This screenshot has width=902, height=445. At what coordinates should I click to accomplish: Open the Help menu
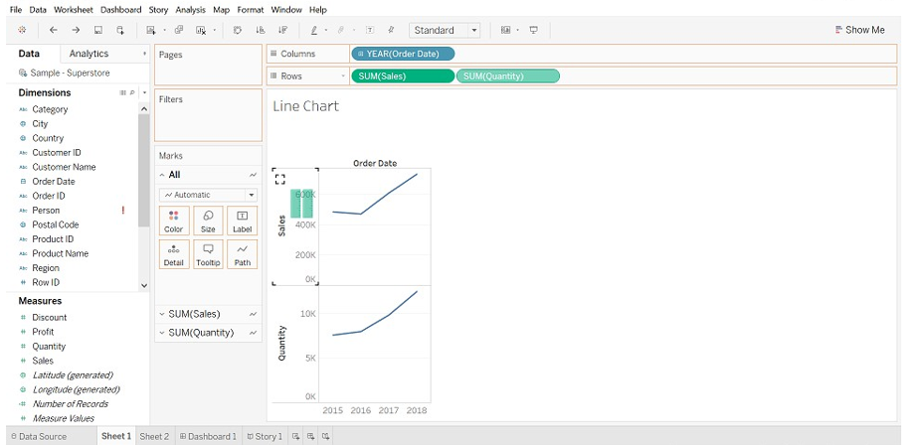click(317, 10)
